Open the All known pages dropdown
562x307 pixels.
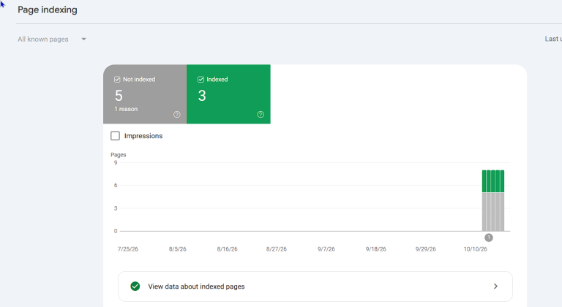pyautogui.click(x=52, y=39)
